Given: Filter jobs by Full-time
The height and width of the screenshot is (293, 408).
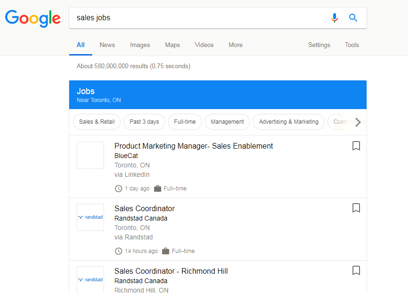Looking at the screenshot, I should click(185, 122).
